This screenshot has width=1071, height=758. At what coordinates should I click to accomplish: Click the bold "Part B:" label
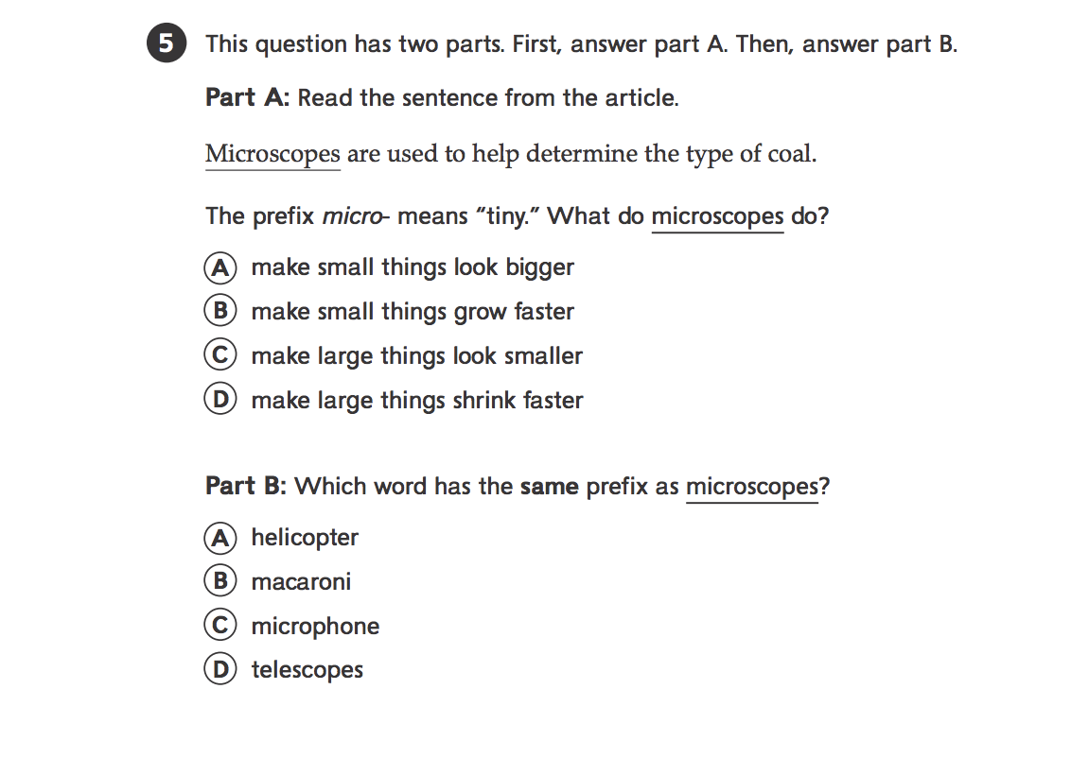(x=246, y=487)
